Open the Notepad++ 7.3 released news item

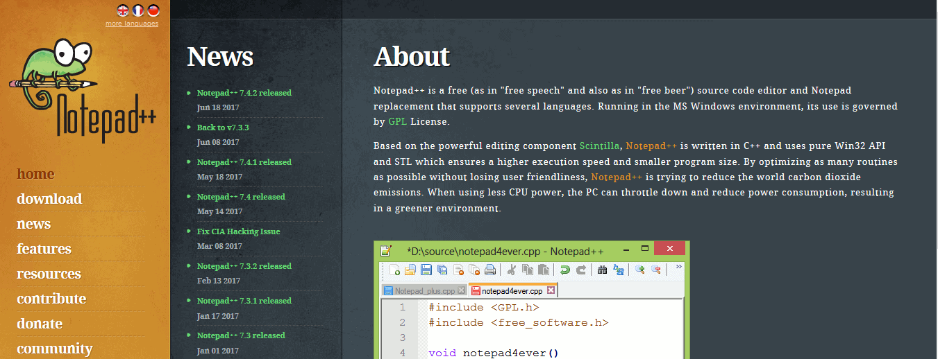[x=241, y=335]
